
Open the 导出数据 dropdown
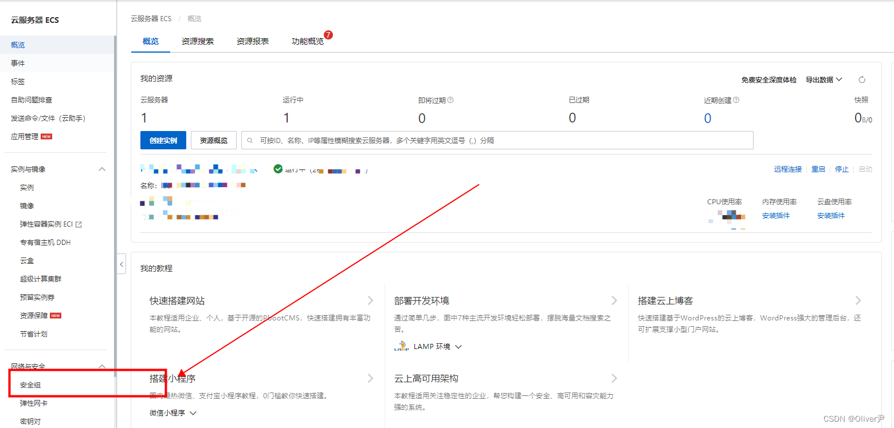(824, 80)
